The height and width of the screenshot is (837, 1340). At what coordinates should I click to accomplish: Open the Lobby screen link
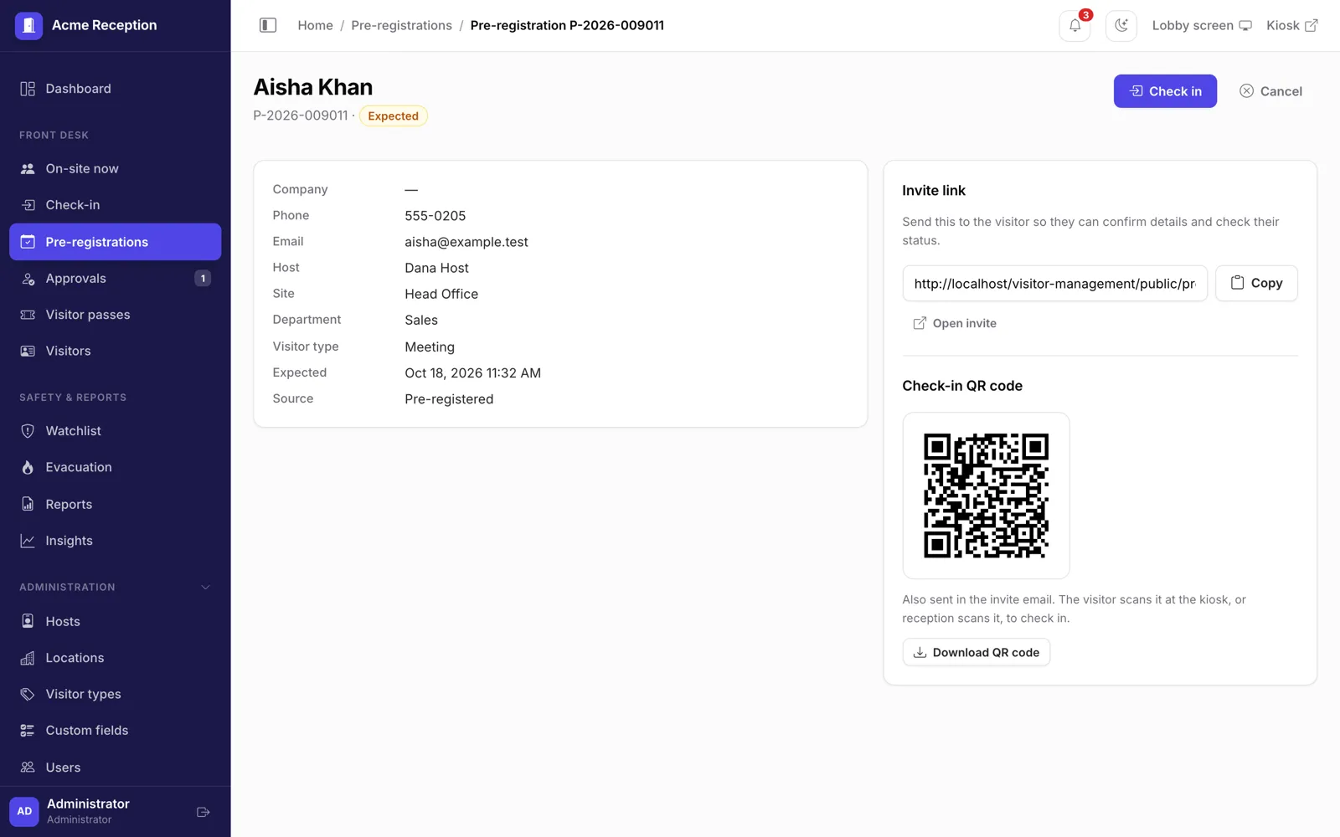1202,25
